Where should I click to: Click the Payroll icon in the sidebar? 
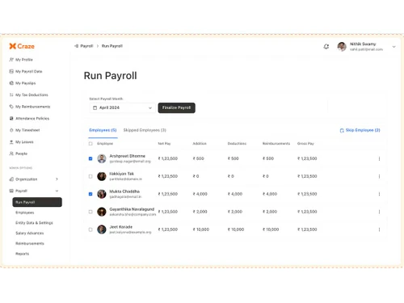[11, 191]
